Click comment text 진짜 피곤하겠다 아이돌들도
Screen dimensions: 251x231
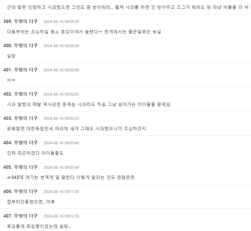35,153
